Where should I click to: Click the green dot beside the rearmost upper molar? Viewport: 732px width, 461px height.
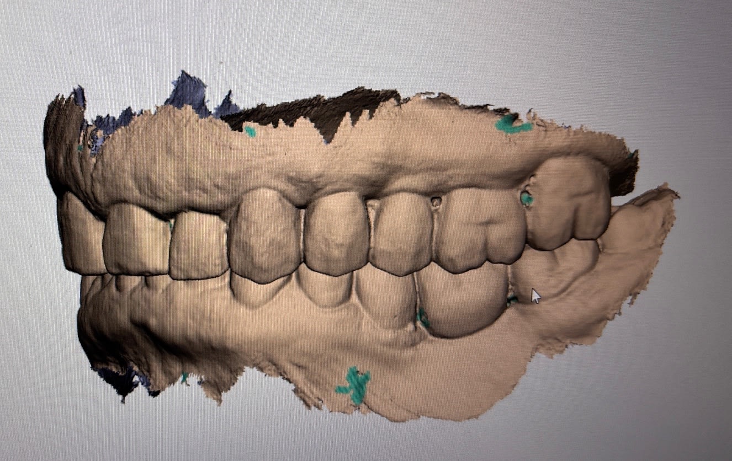(x=527, y=199)
